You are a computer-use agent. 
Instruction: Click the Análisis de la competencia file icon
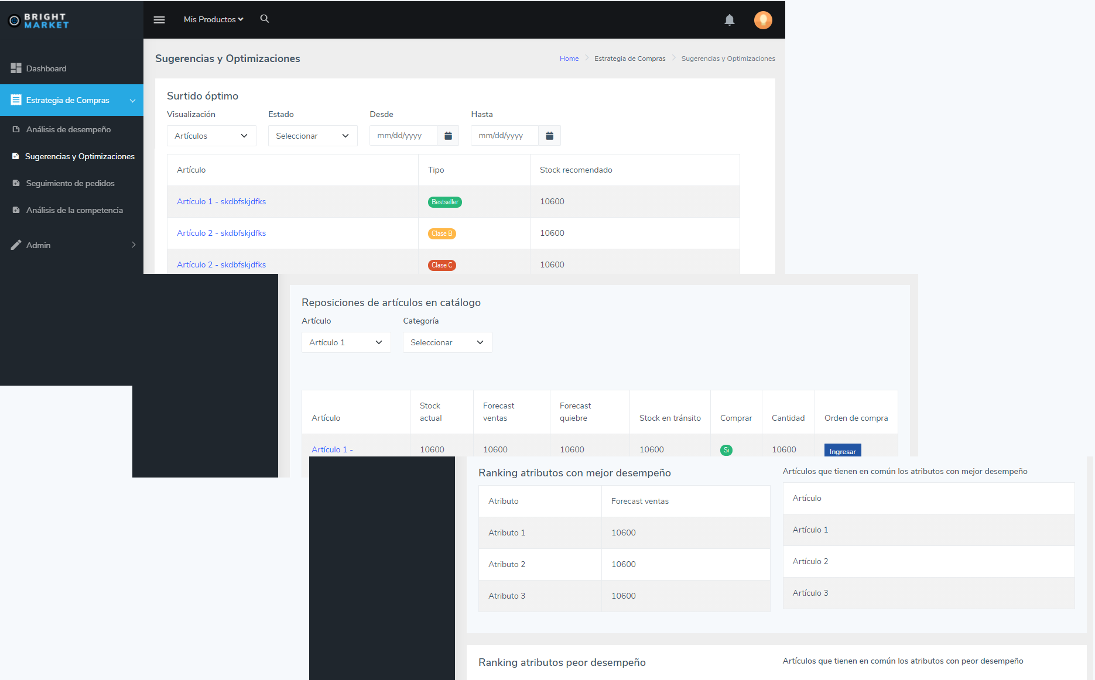pos(16,210)
